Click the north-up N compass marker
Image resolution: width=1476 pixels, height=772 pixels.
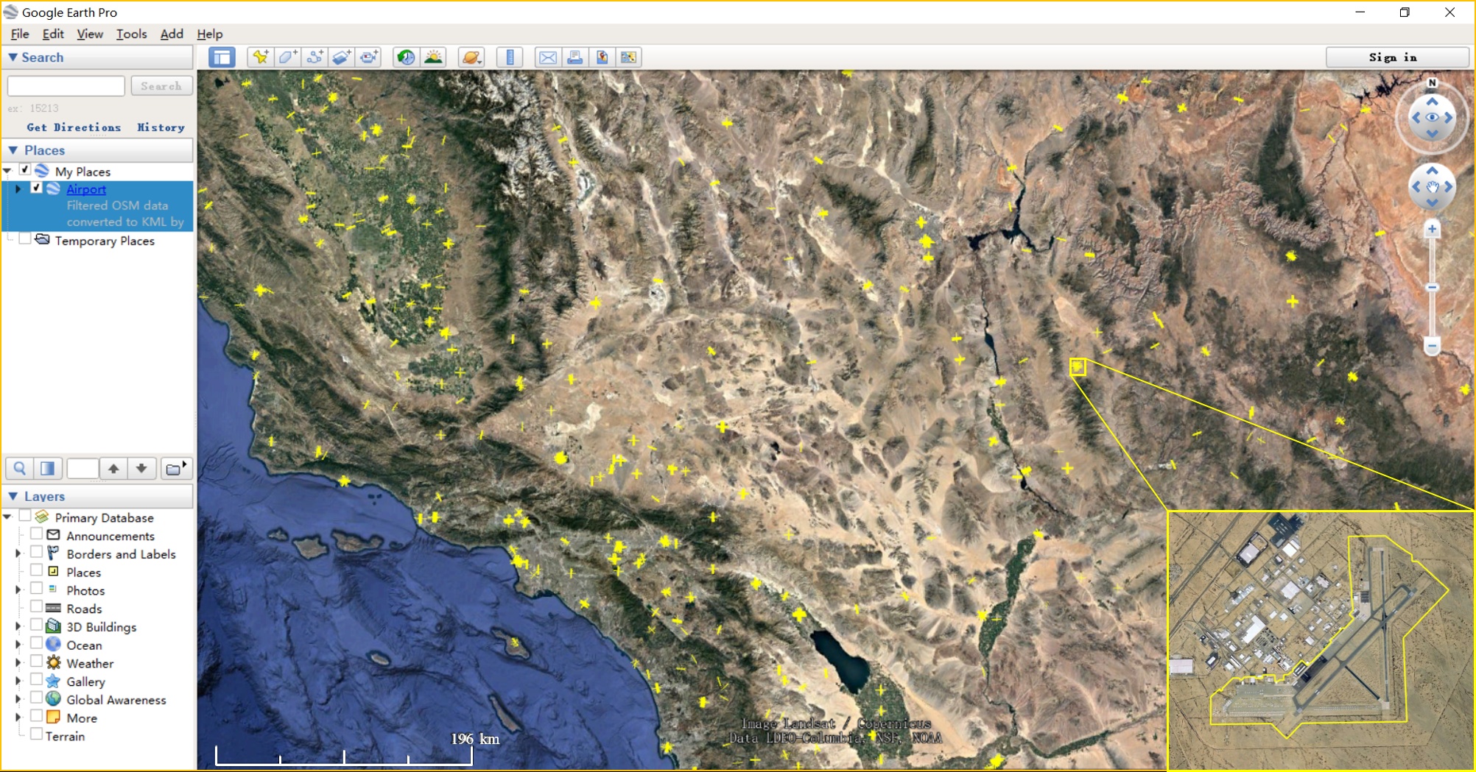tap(1432, 82)
